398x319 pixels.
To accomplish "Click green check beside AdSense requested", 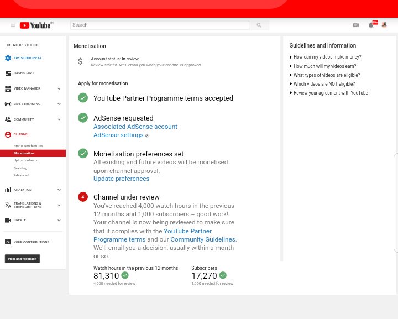I will tap(83, 118).
